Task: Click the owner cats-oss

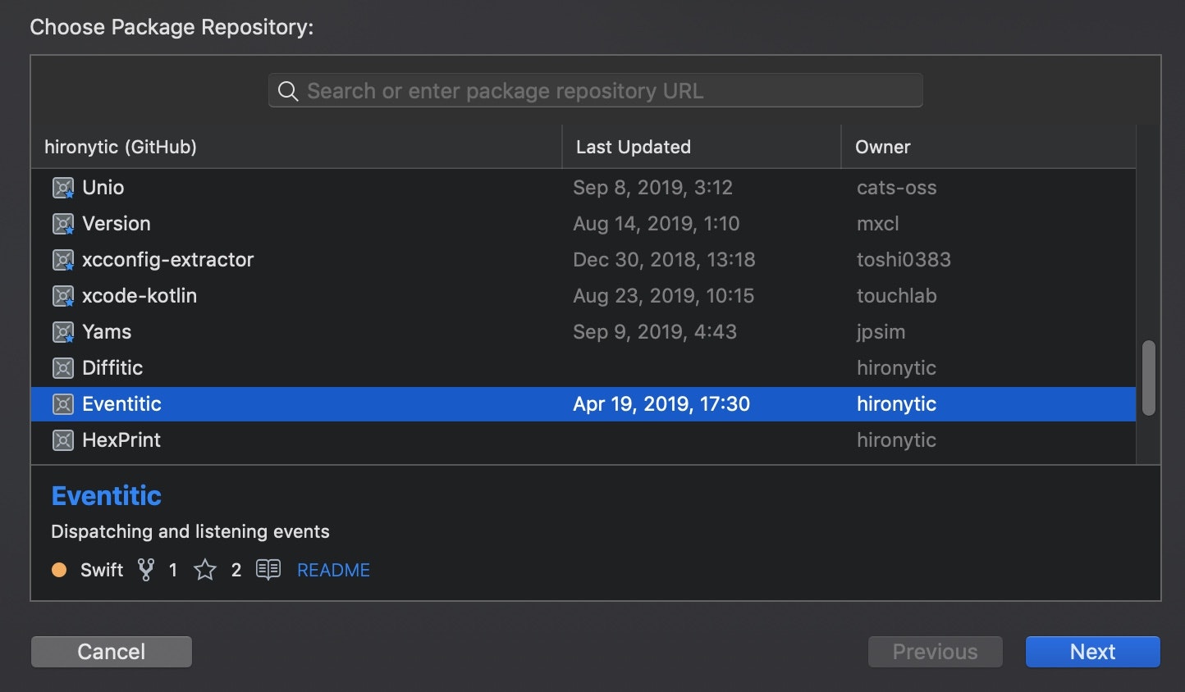Action: click(x=896, y=188)
